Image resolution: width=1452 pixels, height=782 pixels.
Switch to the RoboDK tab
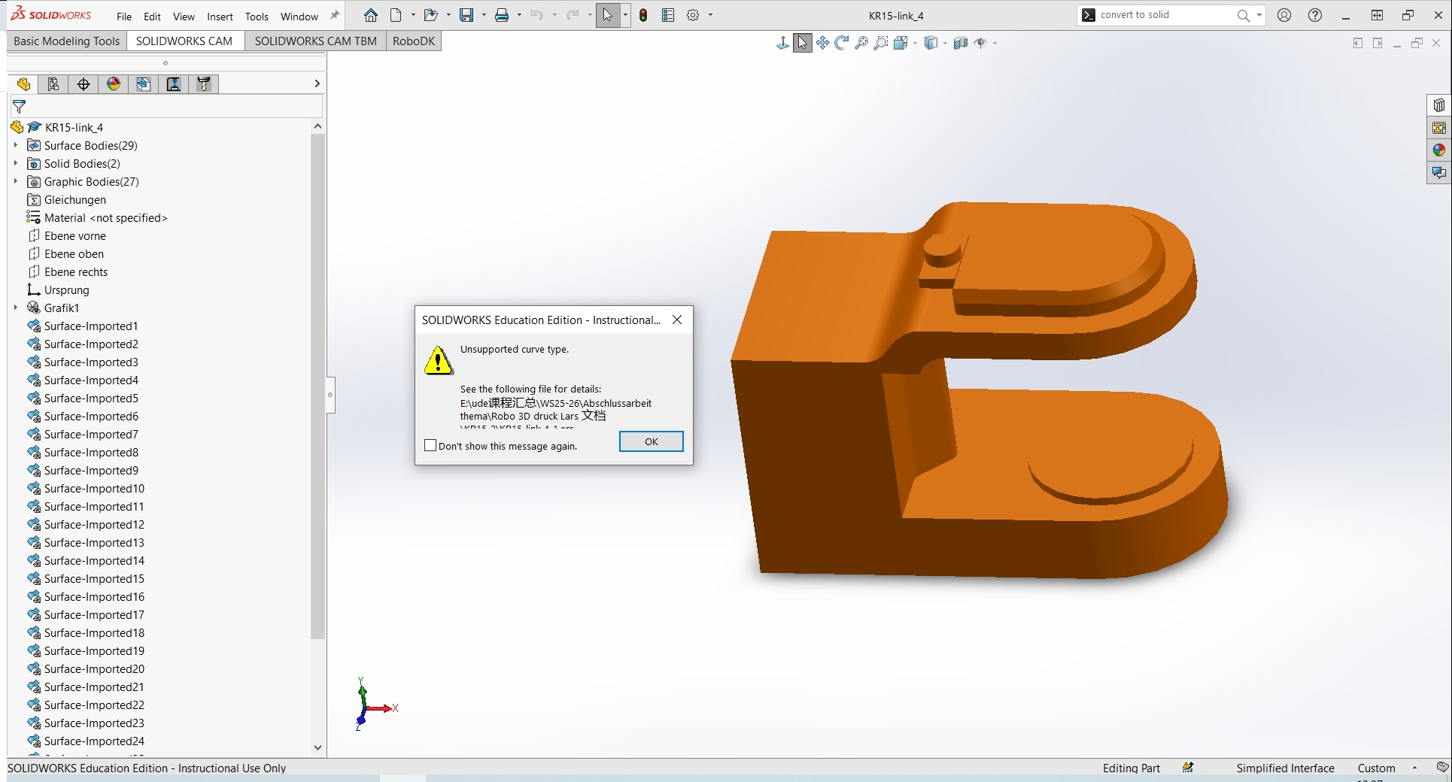coord(413,41)
